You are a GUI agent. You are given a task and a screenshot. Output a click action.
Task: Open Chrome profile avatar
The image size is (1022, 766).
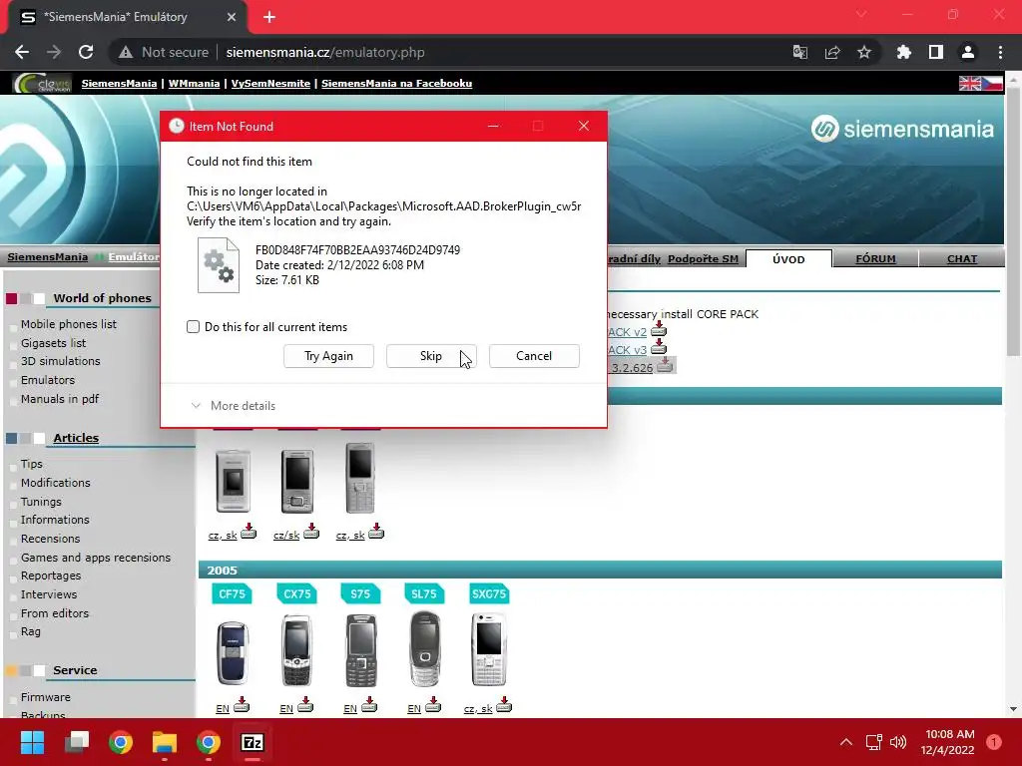[967, 52]
